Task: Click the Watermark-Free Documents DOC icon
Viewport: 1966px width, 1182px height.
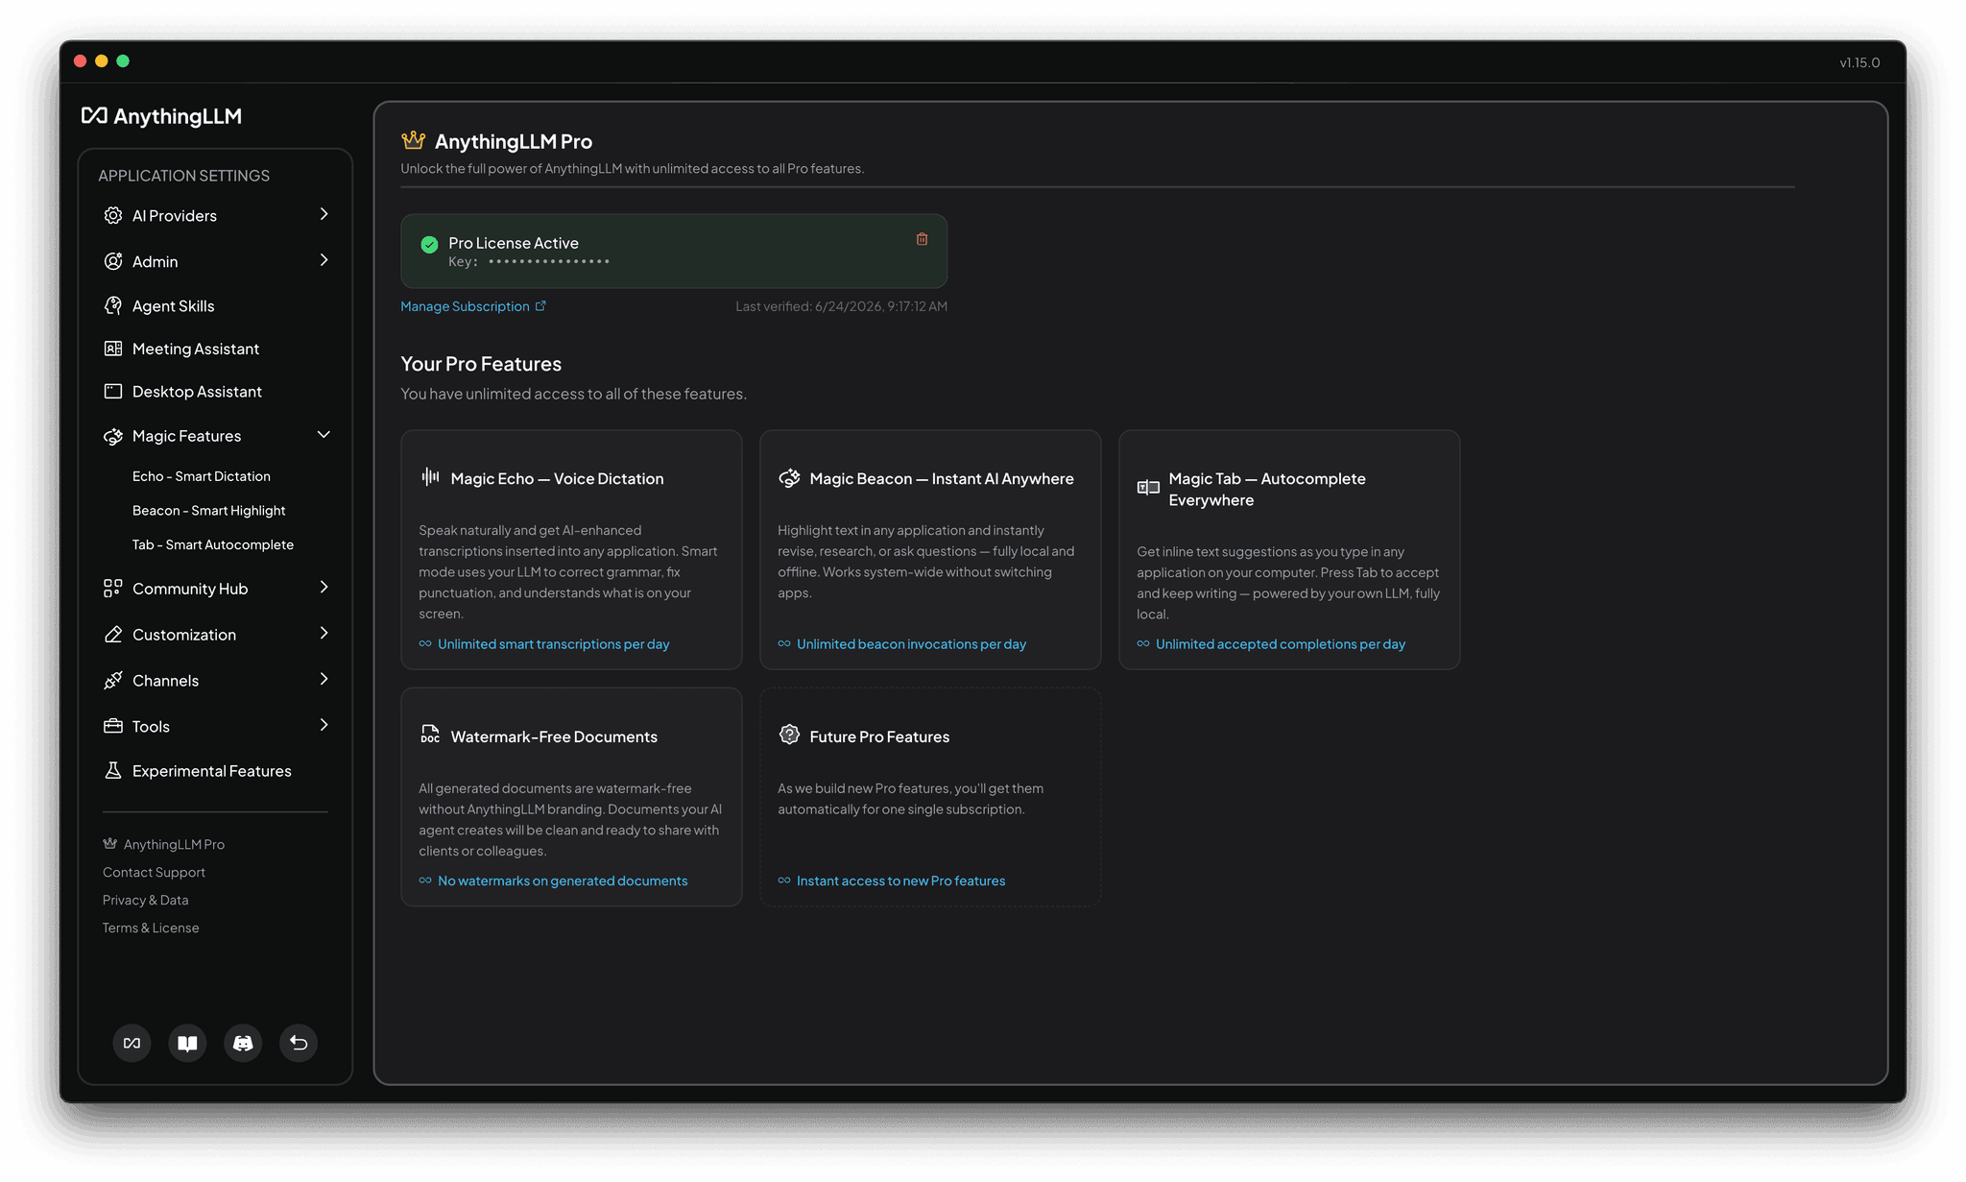Action: [430, 735]
